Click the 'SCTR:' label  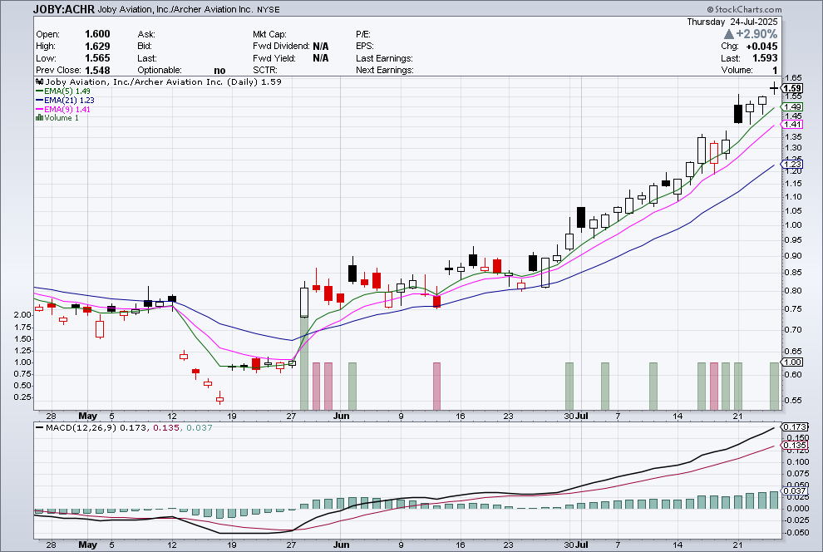click(x=265, y=71)
